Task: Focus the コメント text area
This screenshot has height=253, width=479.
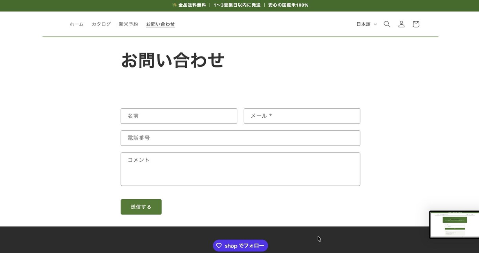Action: [x=240, y=169]
